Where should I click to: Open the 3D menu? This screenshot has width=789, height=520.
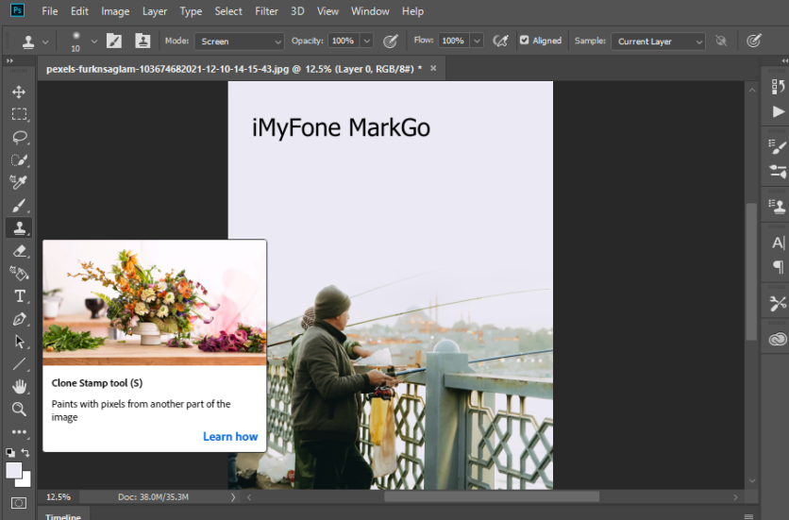297,11
